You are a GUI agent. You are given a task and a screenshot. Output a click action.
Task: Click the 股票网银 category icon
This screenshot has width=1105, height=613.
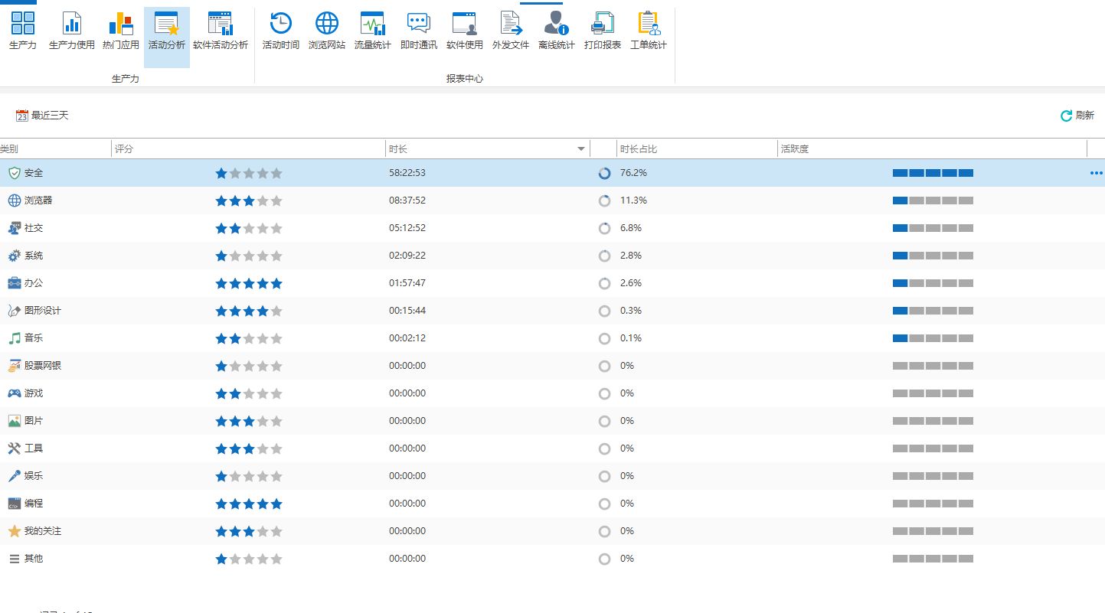click(15, 366)
